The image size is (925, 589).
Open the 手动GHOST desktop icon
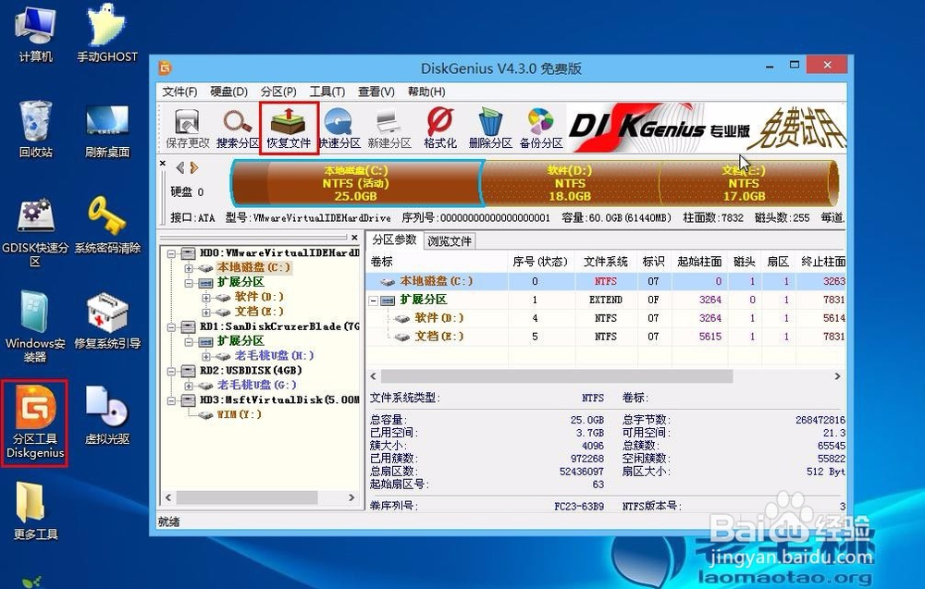point(106,33)
